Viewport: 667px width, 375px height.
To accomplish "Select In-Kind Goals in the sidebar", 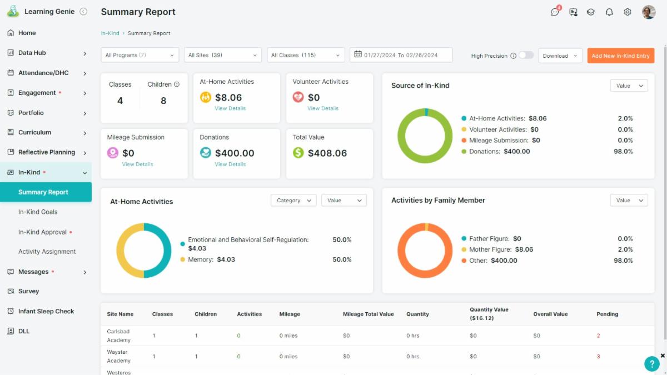I will click(x=38, y=212).
